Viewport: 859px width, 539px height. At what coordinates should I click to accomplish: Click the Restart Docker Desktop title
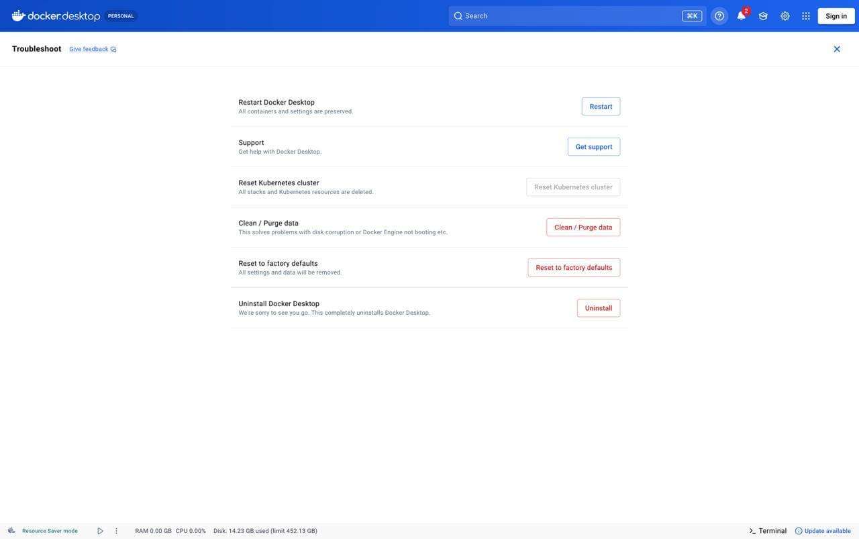click(x=276, y=103)
